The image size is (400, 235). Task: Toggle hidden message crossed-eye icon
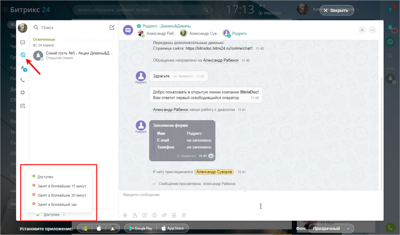pos(164,215)
